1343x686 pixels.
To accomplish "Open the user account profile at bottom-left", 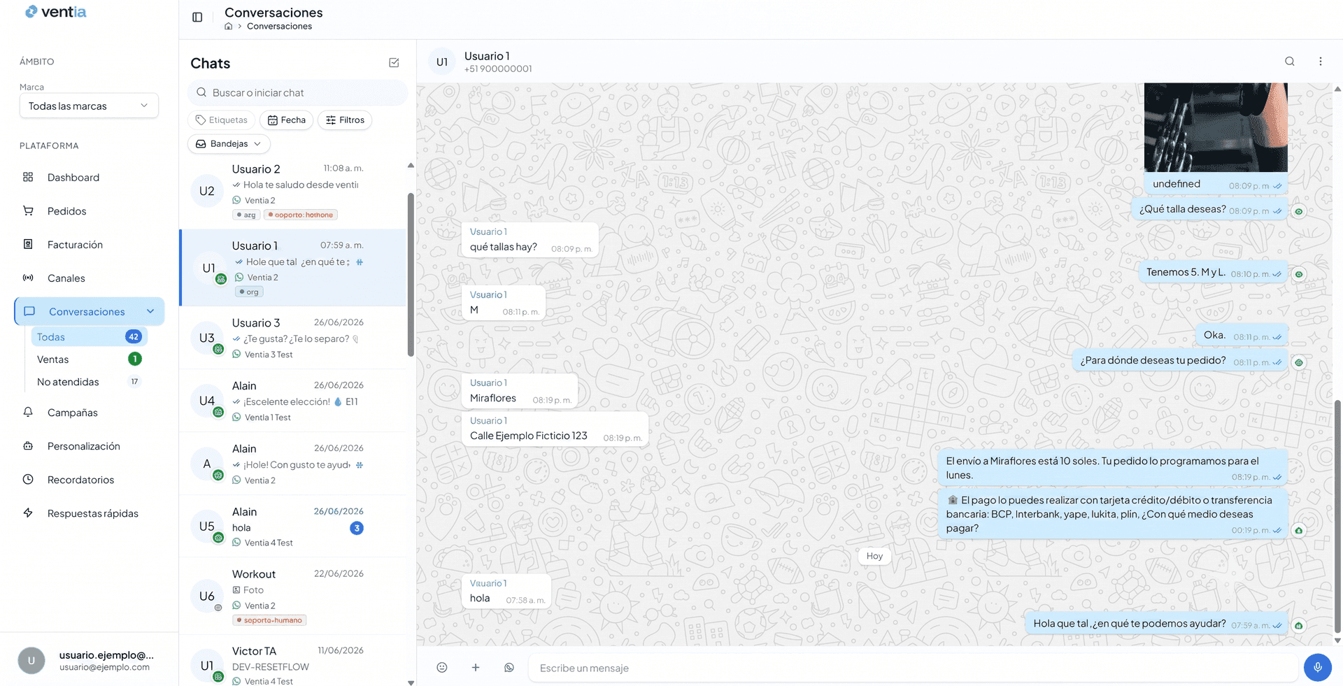I will click(89, 660).
